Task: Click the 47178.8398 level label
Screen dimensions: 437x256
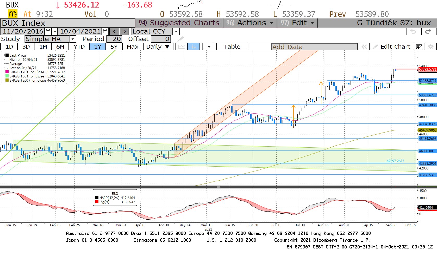Action: click(x=427, y=124)
